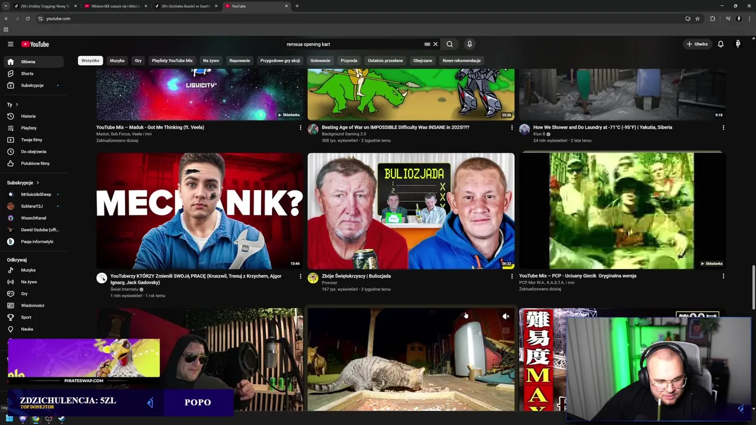Select the Gotowanie filter chip
The width and height of the screenshot is (756, 425).
coord(320,60)
